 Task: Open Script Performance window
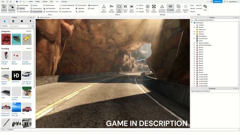51,12
